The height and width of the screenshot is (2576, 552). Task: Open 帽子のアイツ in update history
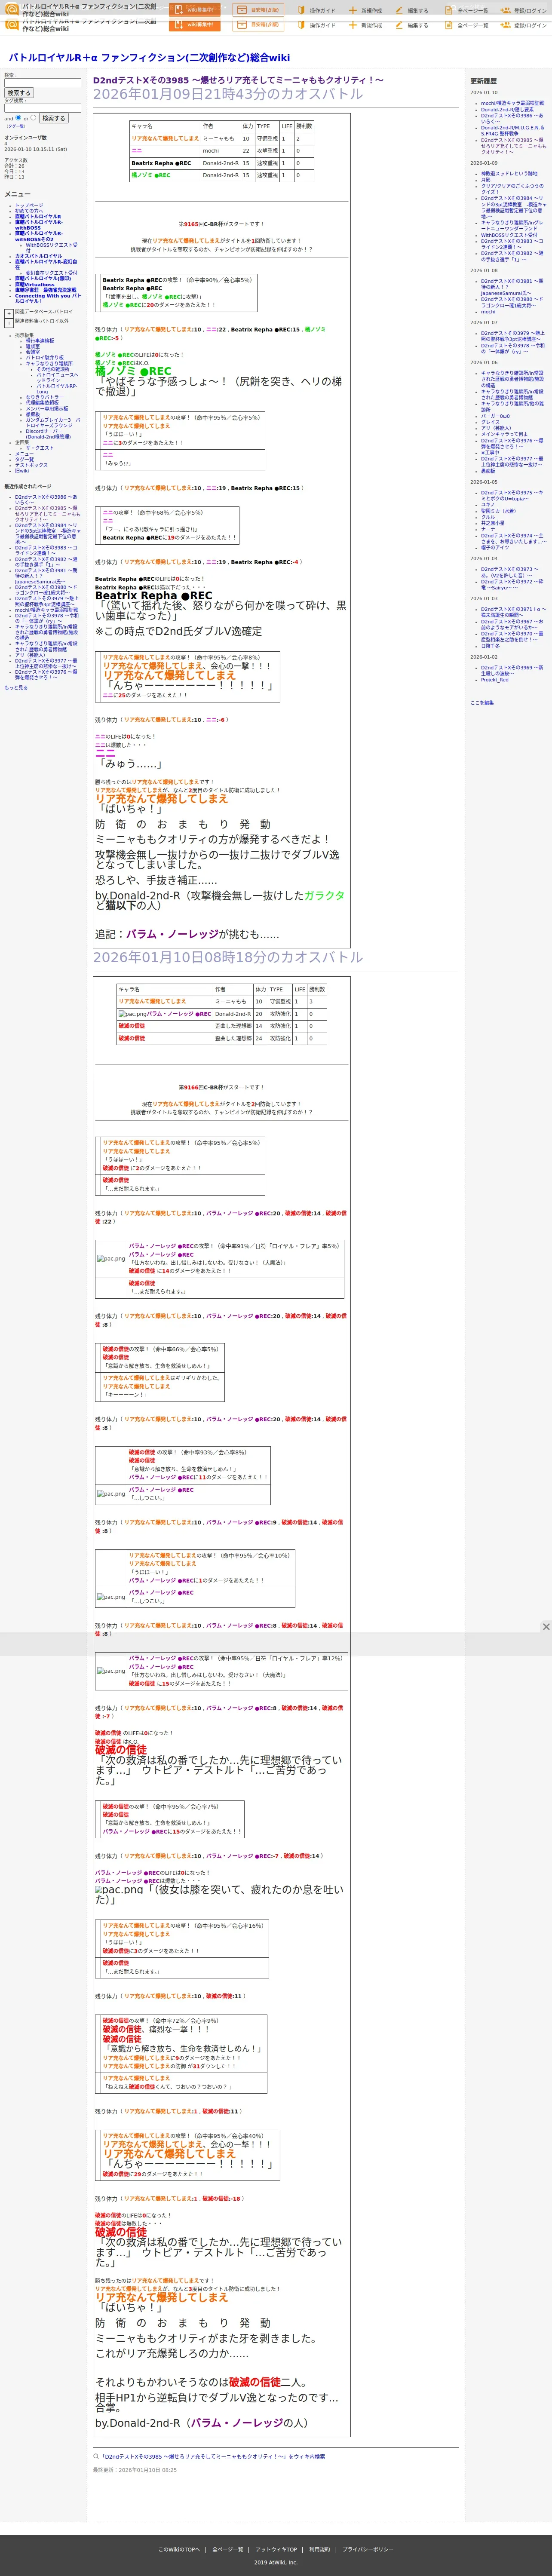click(x=495, y=548)
